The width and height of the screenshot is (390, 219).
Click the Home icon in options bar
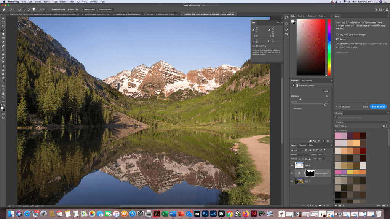click(4, 10)
